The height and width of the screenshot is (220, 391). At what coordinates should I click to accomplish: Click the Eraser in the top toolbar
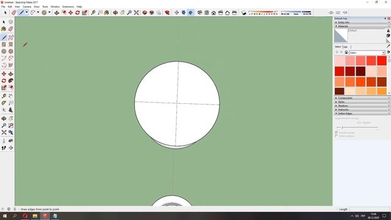point(13,12)
